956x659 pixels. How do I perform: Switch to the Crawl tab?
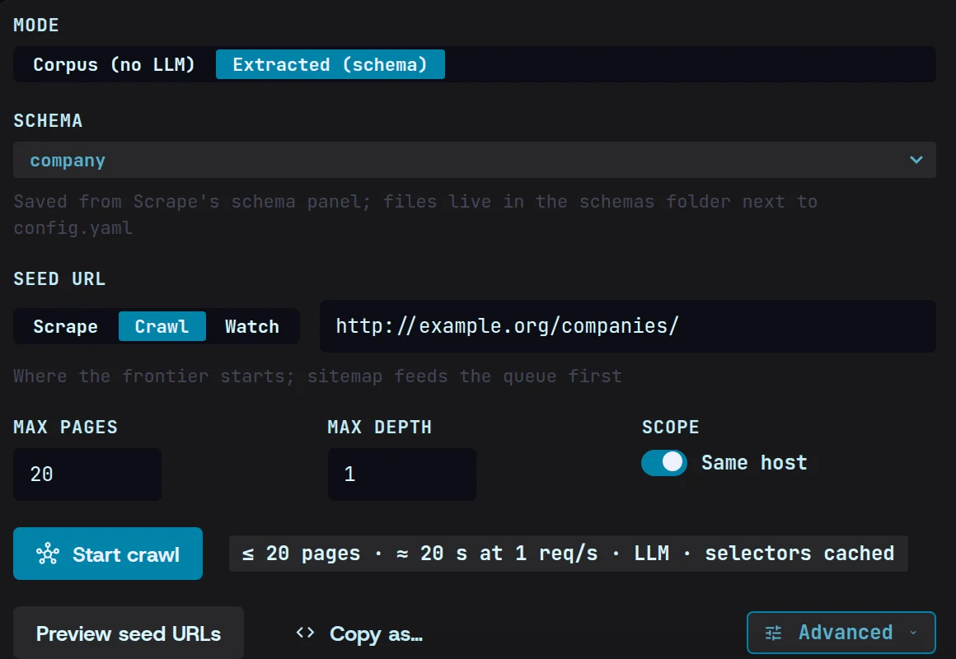point(162,327)
